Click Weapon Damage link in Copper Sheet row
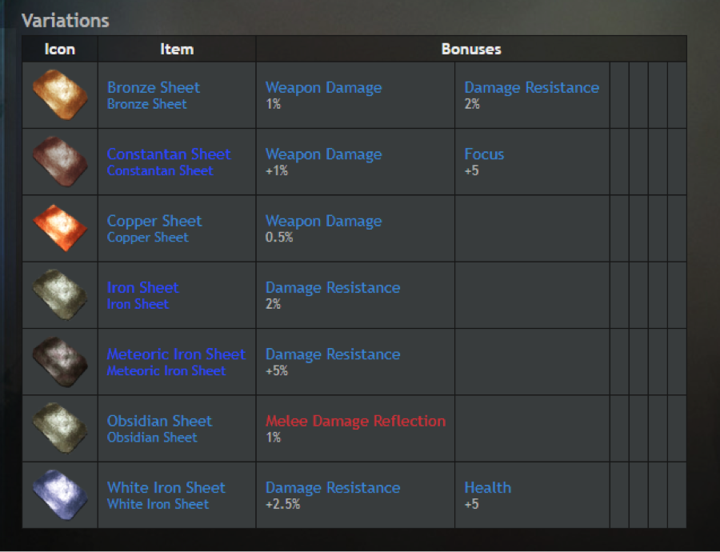 point(323,221)
